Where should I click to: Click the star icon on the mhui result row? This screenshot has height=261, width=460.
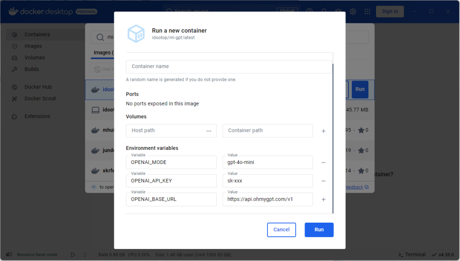(x=361, y=130)
